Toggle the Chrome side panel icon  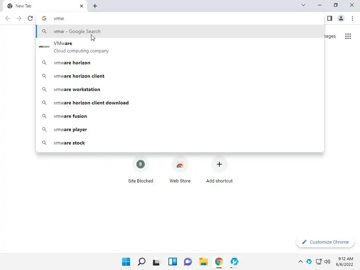tap(330, 18)
